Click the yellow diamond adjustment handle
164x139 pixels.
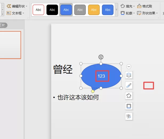tap(93, 91)
